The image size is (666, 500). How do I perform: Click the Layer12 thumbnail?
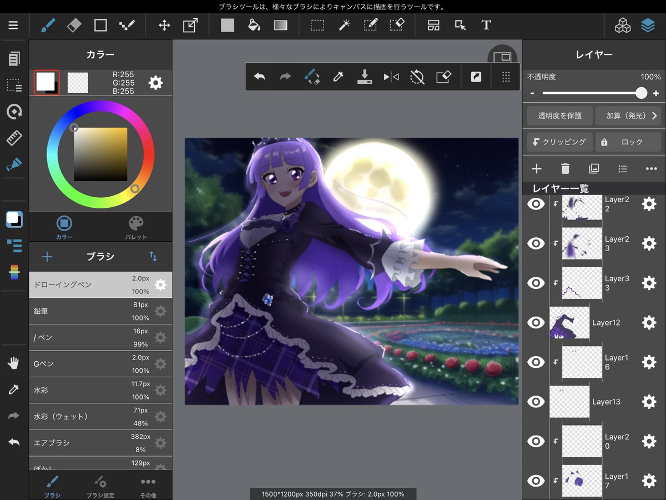pyautogui.click(x=569, y=322)
